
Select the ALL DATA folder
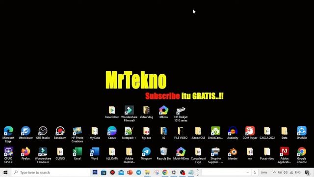tap(112, 153)
